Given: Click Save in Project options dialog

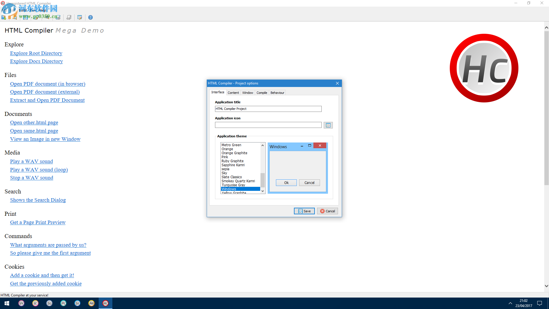Looking at the screenshot, I should click(x=304, y=211).
